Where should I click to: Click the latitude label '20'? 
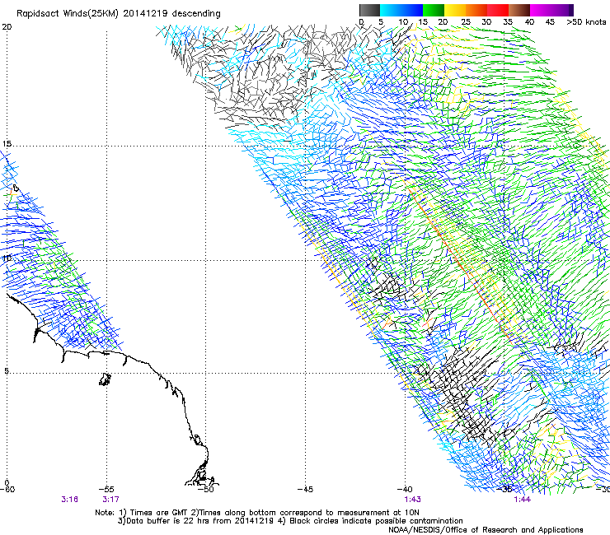(7, 27)
